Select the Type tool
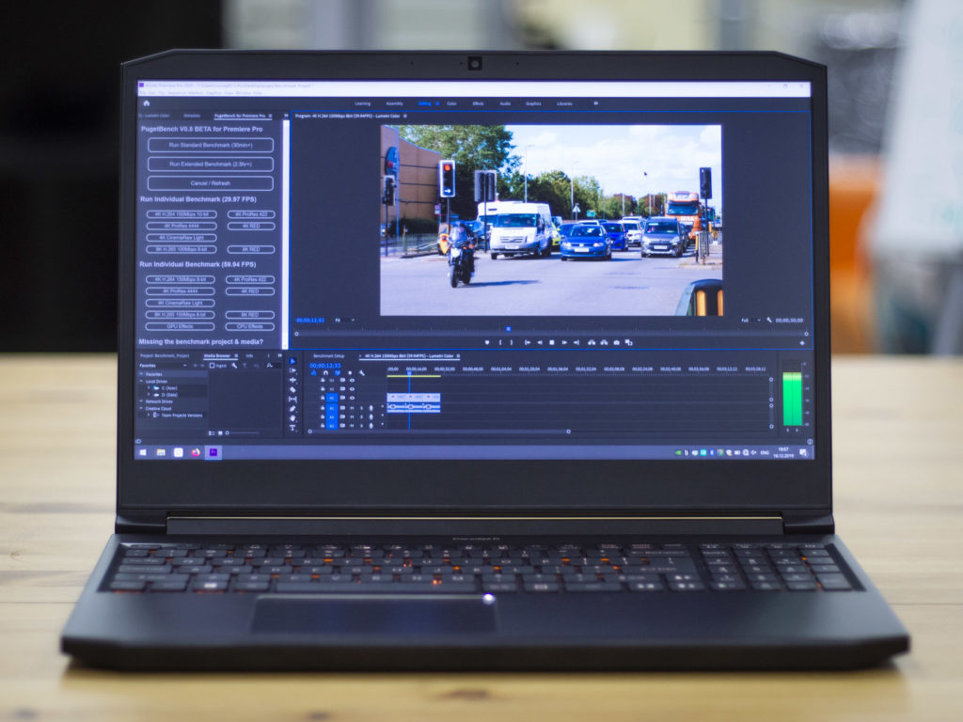This screenshot has height=722, width=963. tap(292, 428)
